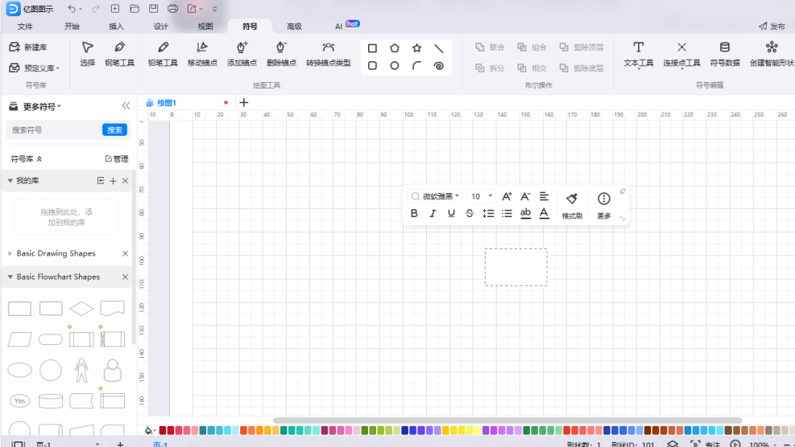Choose the Move Anchor tool (移动锚点)
795x447 pixels.
click(x=202, y=54)
